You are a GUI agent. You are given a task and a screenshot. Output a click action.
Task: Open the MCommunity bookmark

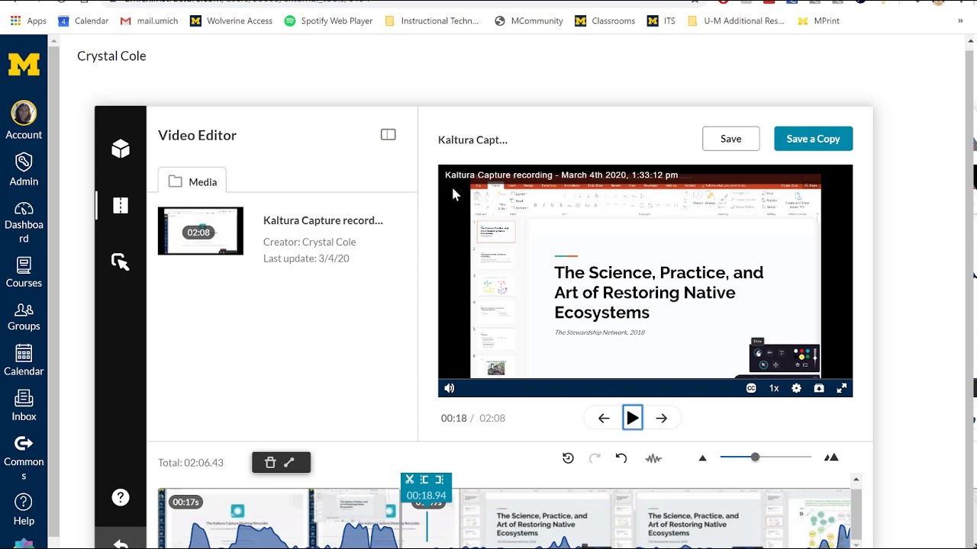pyautogui.click(x=528, y=21)
